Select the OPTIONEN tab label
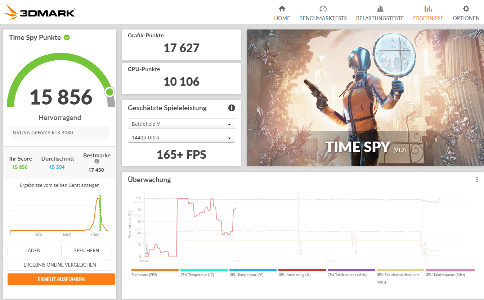Viewport: 484px width, 300px height. 466,18
